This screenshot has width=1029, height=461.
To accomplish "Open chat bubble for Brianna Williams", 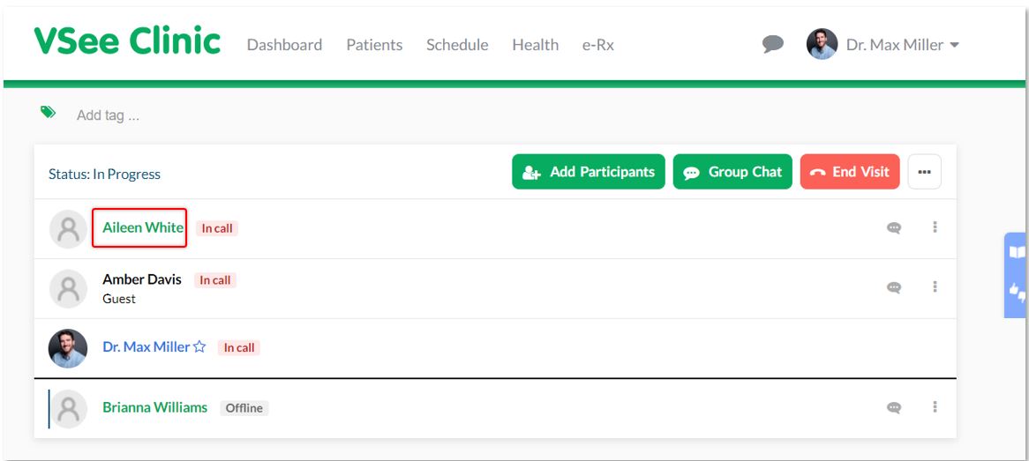I will [894, 408].
